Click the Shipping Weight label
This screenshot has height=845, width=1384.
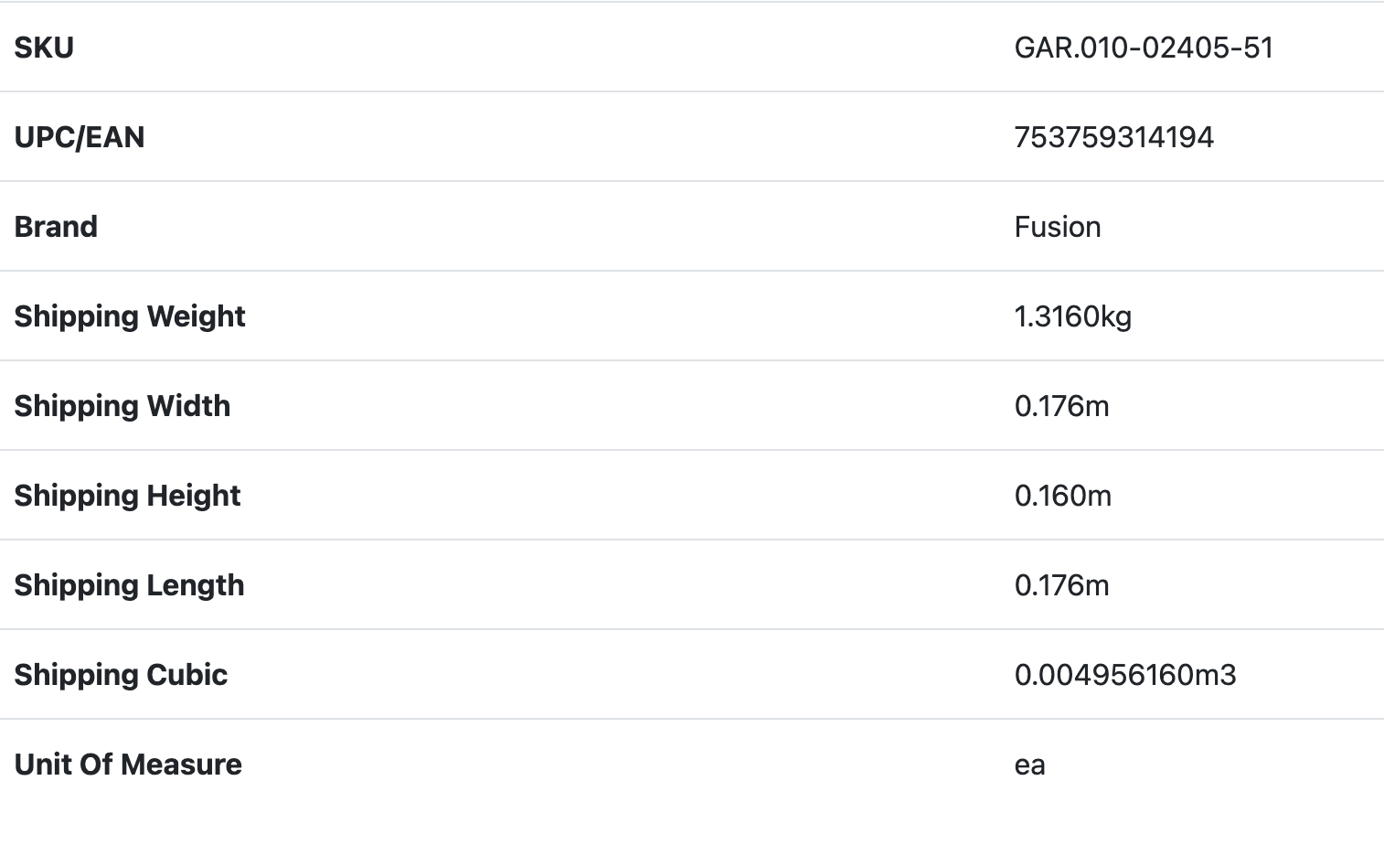coord(130,316)
